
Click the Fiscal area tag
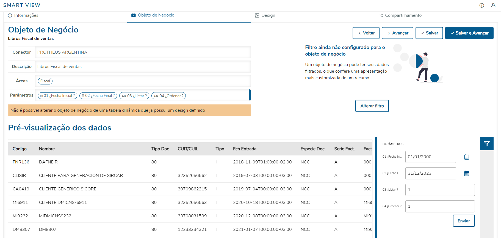coord(45,81)
